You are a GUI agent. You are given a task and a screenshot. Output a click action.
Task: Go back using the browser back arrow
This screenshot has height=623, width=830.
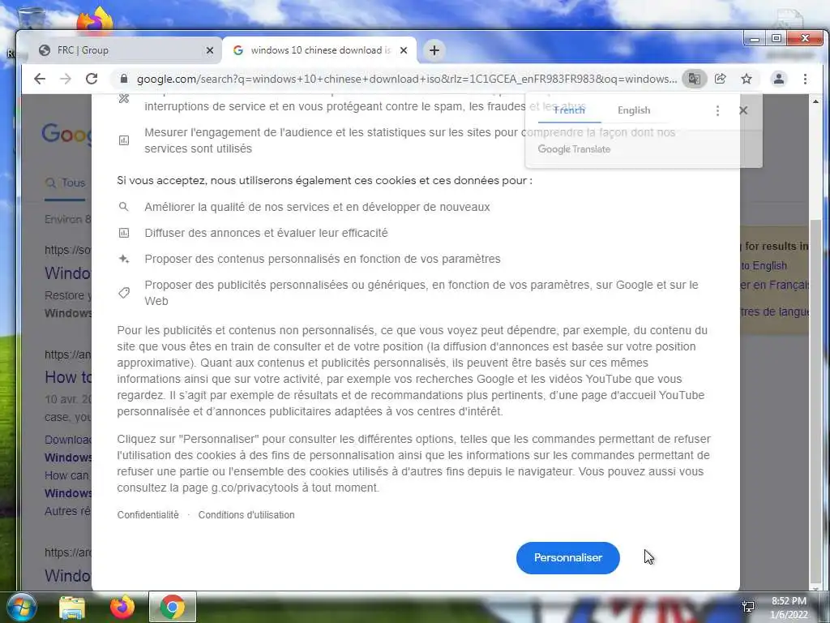coord(40,79)
